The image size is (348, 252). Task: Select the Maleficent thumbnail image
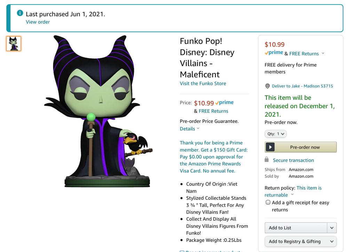coord(13,43)
